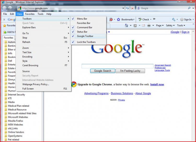Image resolution: width=196 pixels, height=142 pixels.
Task: Toggle the Google Toolbar option
Action: 88,36
